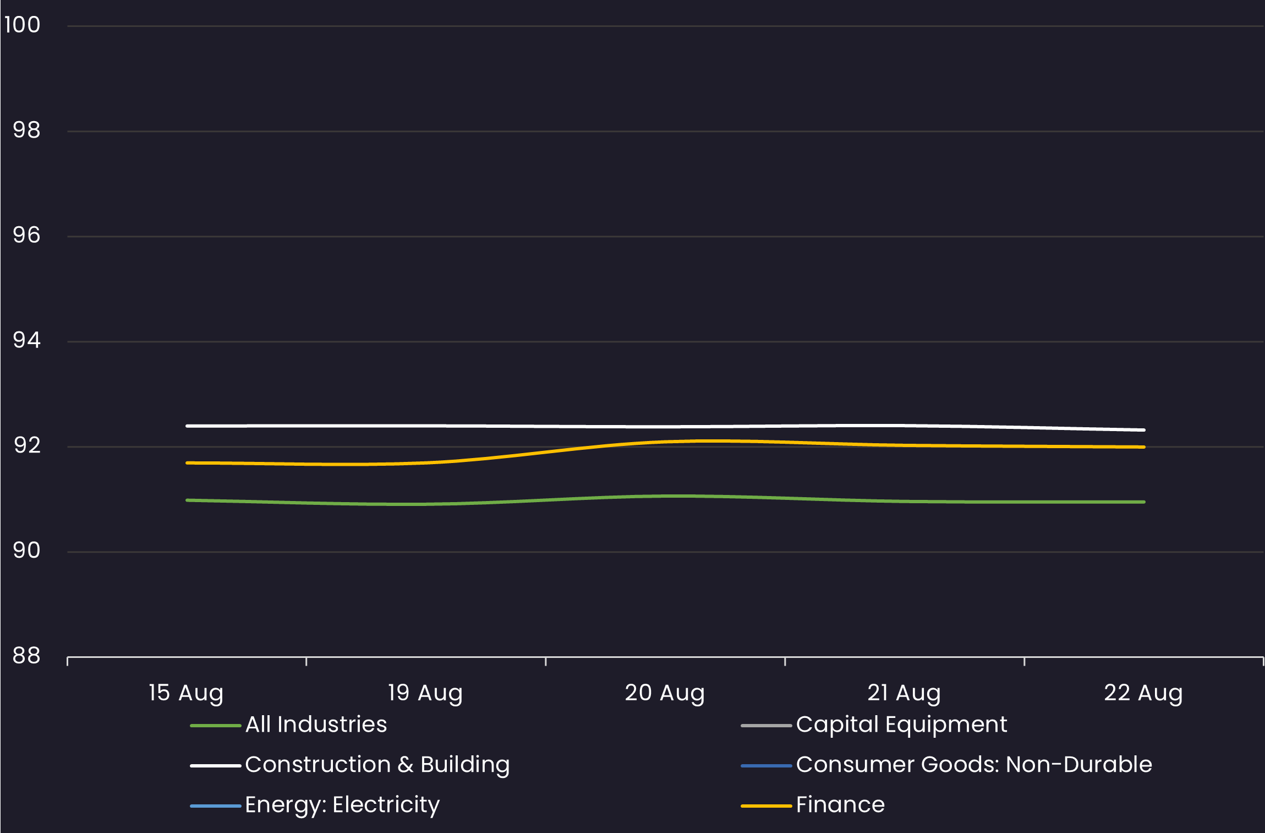This screenshot has width=1265, height=833.
Task: Click the 15 Aug x-axis label
Action: [x=186, y=693]
